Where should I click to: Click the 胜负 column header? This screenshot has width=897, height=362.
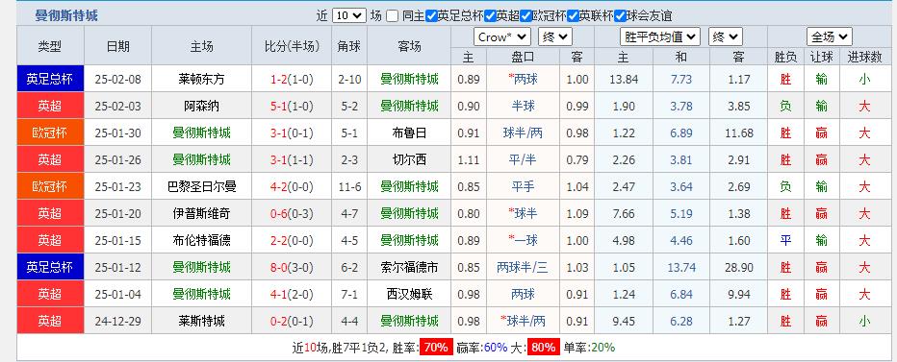click(785, 57)
